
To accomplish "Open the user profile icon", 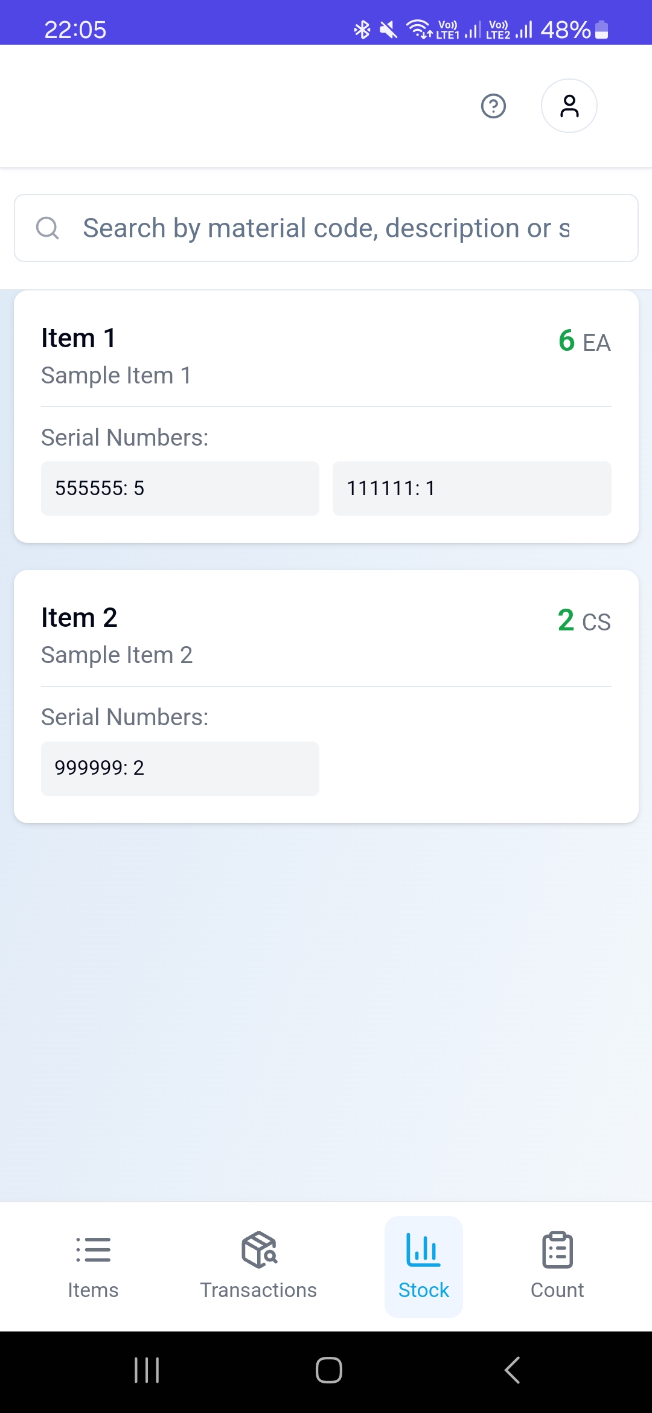I will [x=569, y=106].
